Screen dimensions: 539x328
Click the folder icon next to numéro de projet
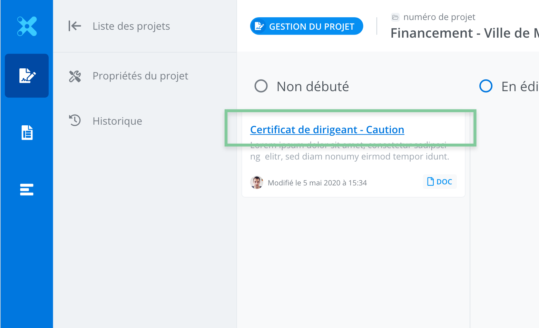[395, 17]
